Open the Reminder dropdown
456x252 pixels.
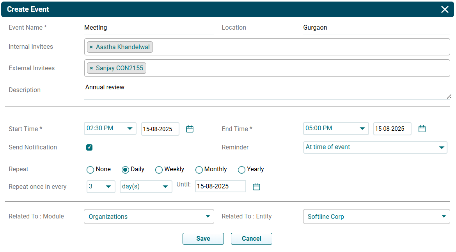point(375,147)
